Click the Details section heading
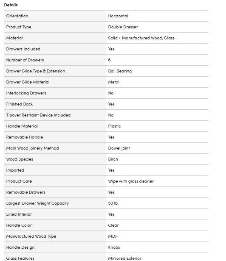 [11, 5]
